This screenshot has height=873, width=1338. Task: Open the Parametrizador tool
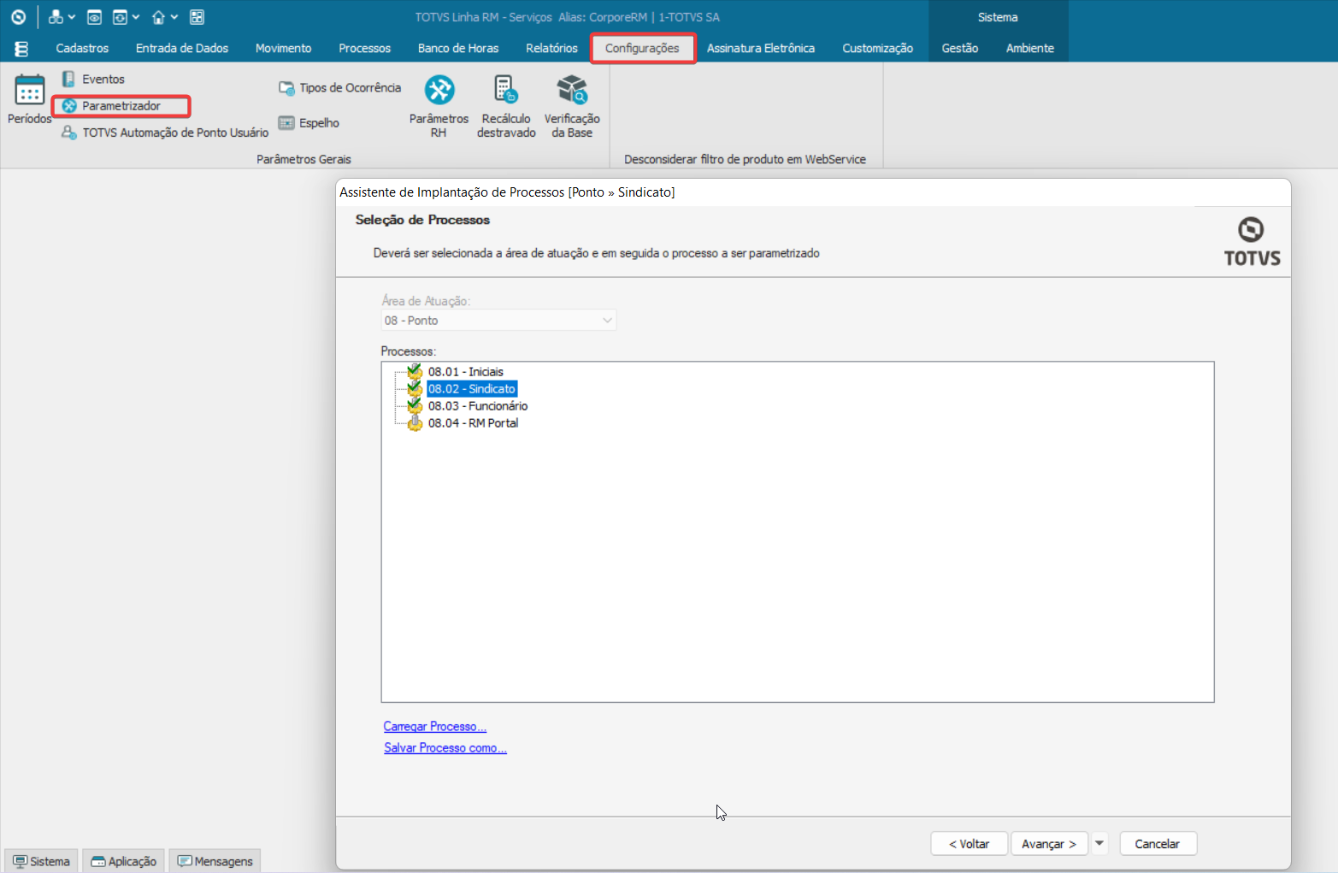click(x=121, y=106)
